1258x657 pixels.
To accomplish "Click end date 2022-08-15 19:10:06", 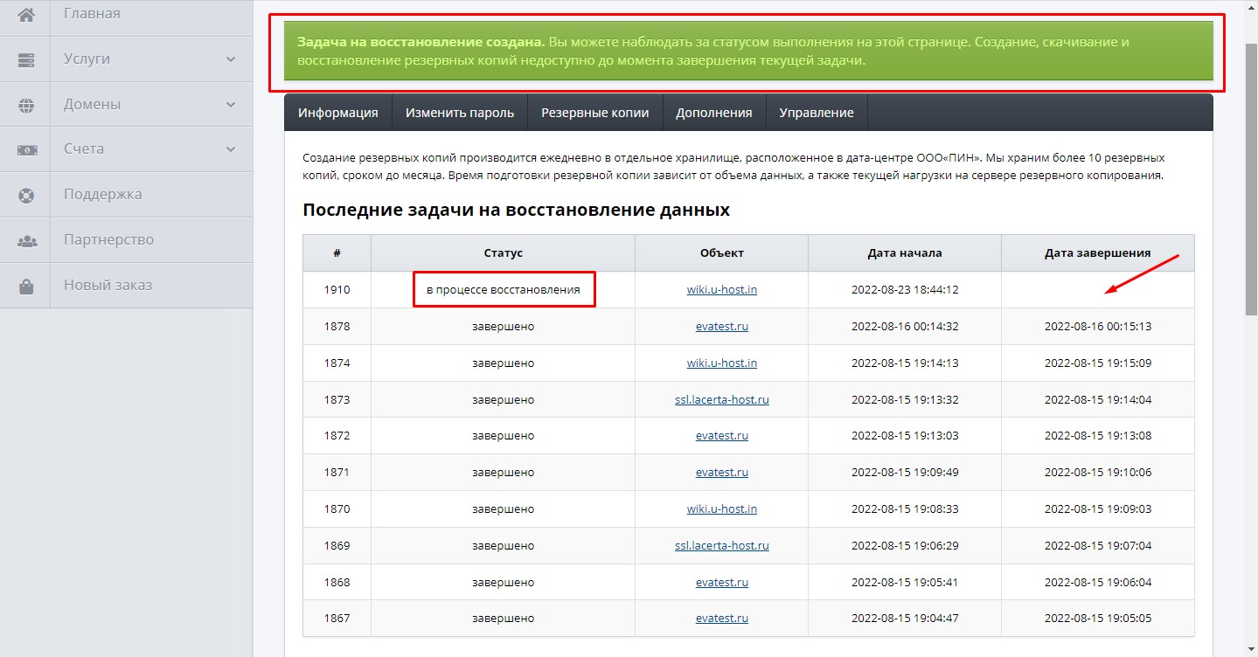I will (x=1098, y=473).
